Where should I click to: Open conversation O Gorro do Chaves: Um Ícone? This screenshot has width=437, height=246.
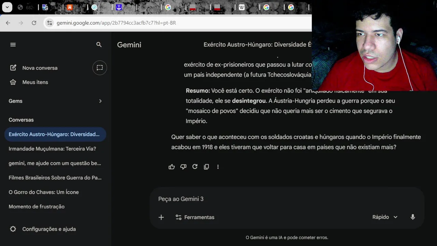pos(44,192)
